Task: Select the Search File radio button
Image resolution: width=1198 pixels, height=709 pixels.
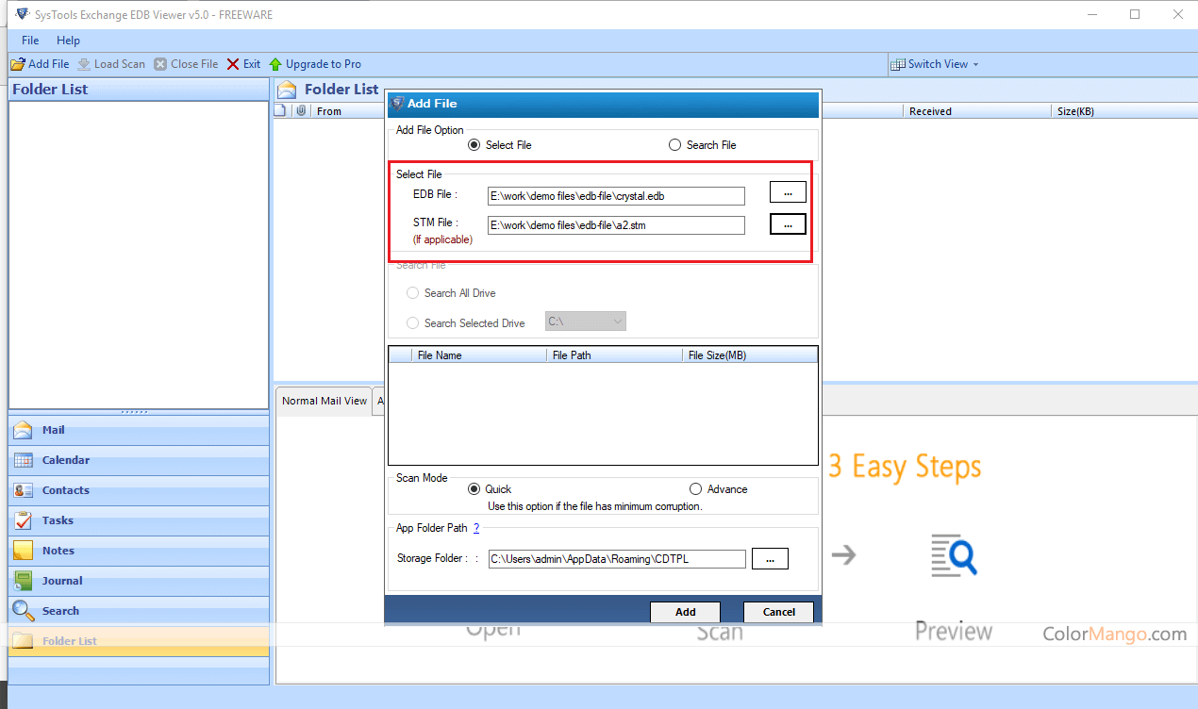Action: click(x=674, y=145)
